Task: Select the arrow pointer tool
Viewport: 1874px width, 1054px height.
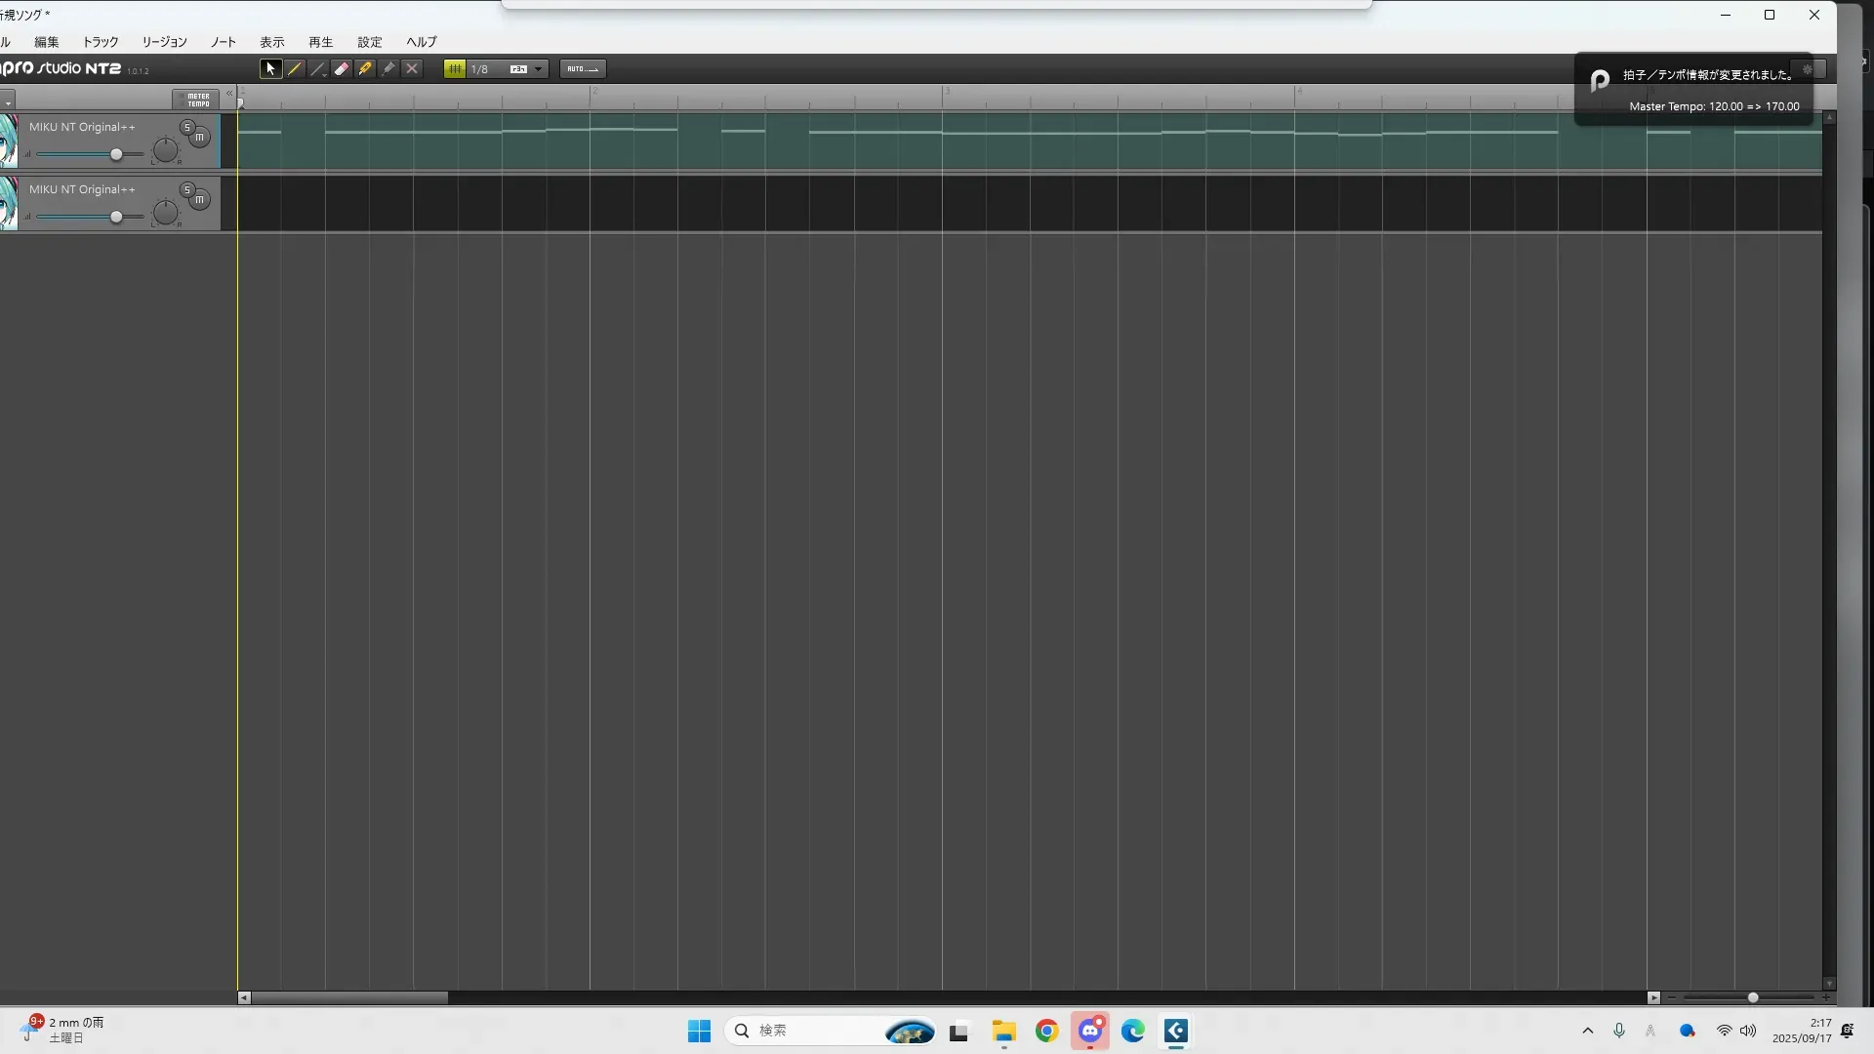Action: tap(270, 68)
